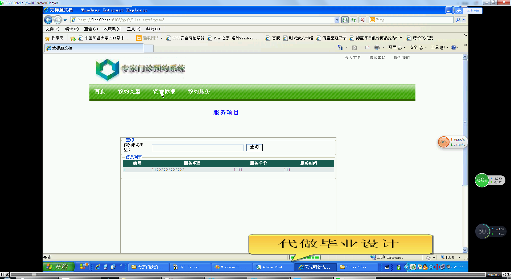Click the 资费标准 navigation item
Image resolution: width=511 pixels, height=279 pixels.
click(x=164, y=91)
